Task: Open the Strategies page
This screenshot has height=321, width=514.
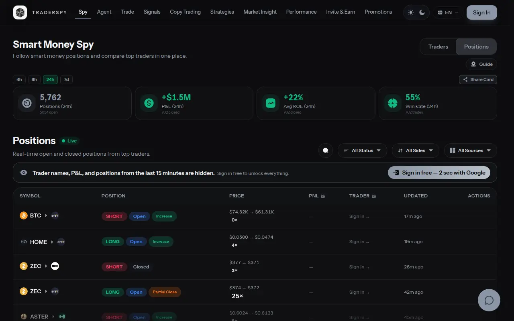Action: (x=222, y=12)
